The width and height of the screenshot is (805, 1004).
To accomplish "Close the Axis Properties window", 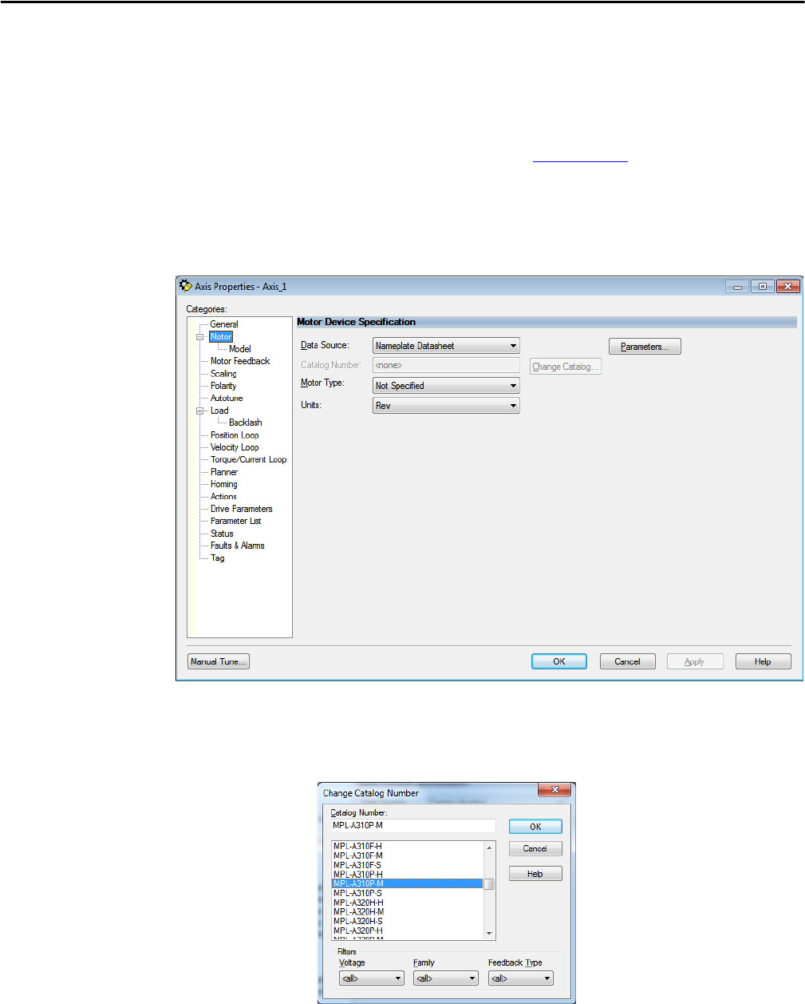I will [x=787, y=286].
